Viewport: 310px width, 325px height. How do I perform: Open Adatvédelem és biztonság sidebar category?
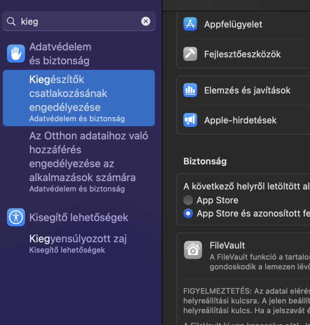coord(60,54)
